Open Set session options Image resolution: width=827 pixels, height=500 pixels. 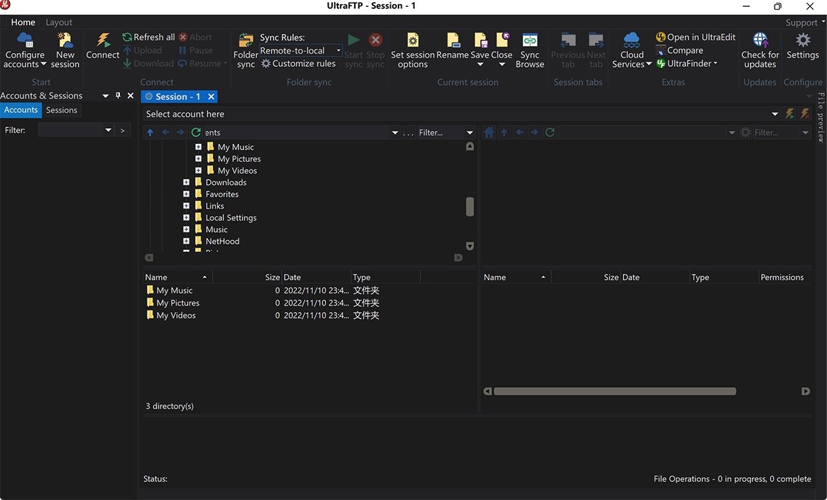[x=412, y=41]
